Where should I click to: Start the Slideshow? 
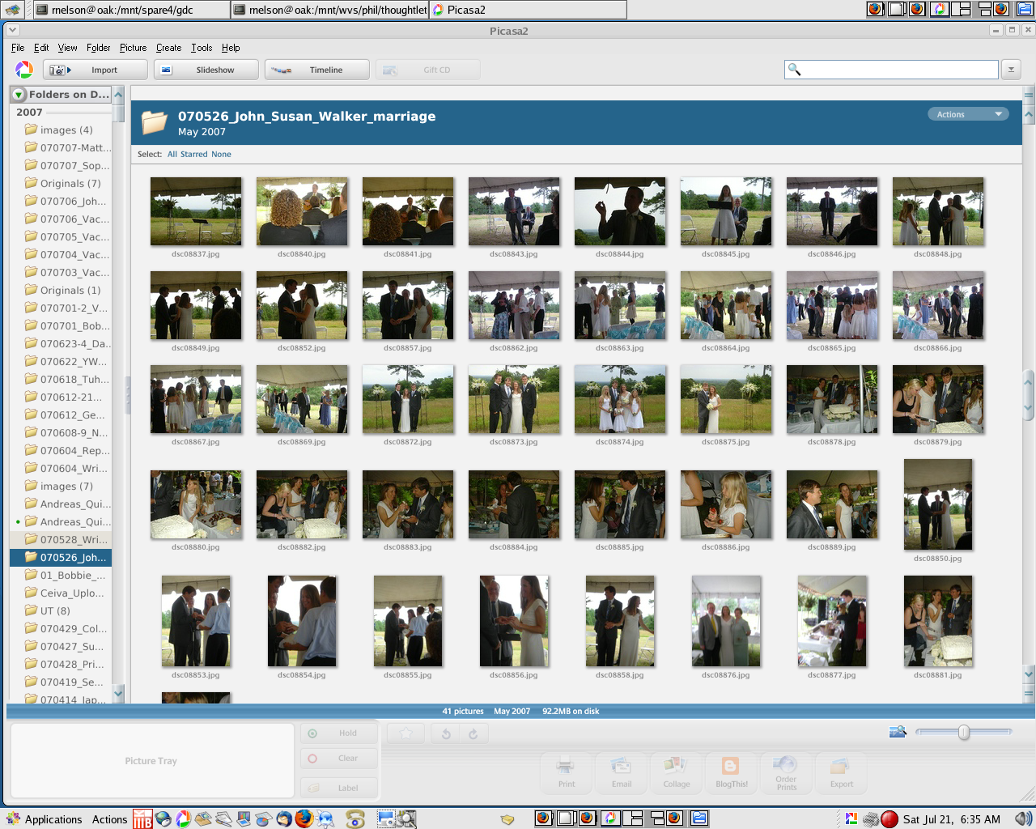pyautogui.click(x=206, y=70)
